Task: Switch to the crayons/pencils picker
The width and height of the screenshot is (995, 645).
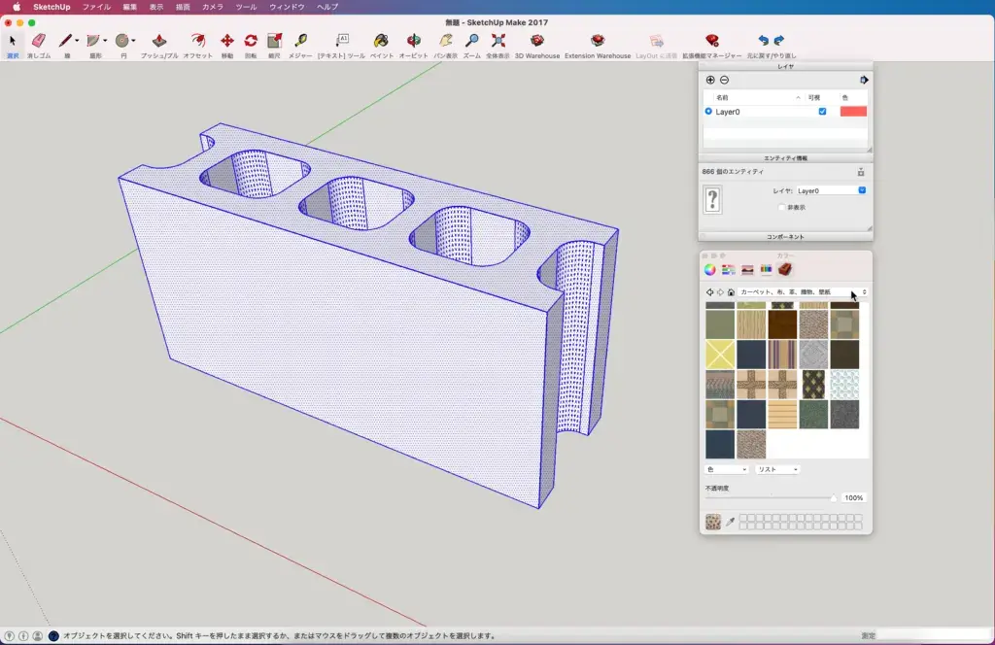Action: [x=766, y=269]
